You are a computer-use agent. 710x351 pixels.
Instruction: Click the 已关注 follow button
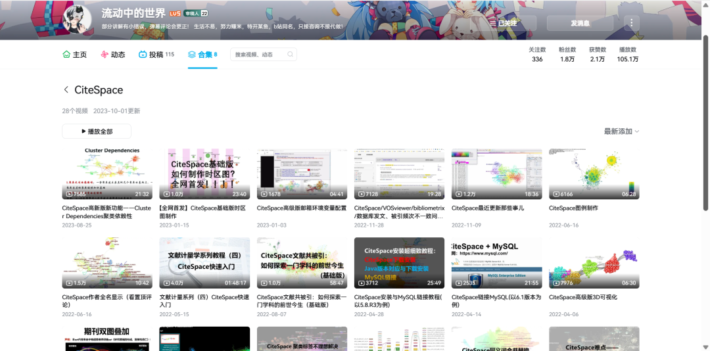[x=504, y=23]
